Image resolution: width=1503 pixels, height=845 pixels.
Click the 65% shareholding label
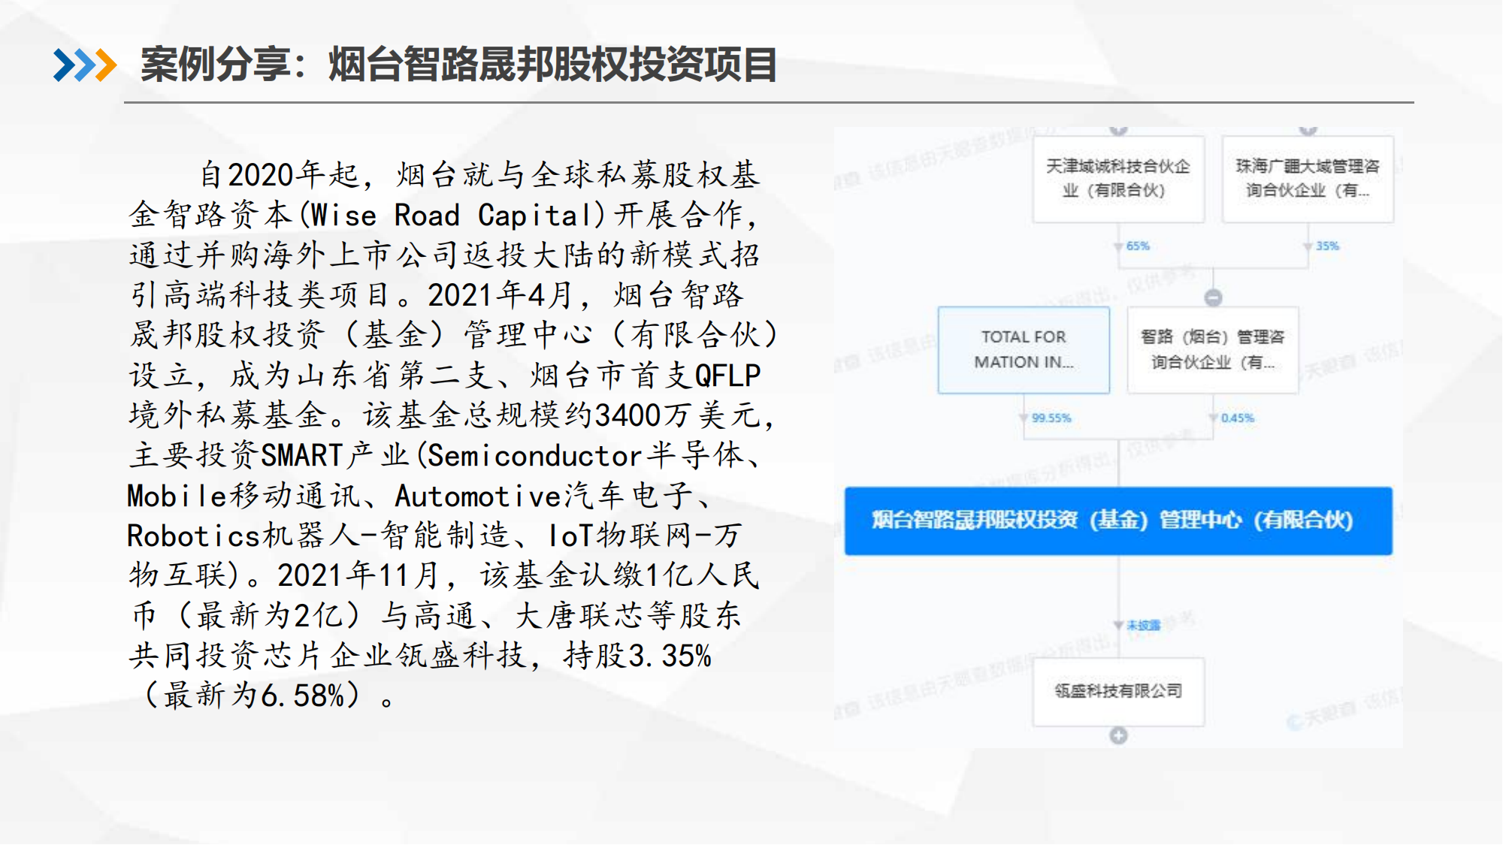tap(1138, 246)
